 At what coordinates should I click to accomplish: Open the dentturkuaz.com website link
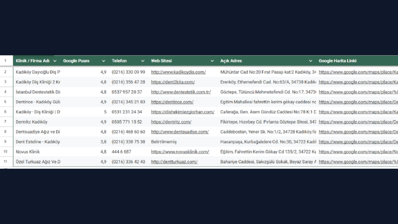point(174,162)
